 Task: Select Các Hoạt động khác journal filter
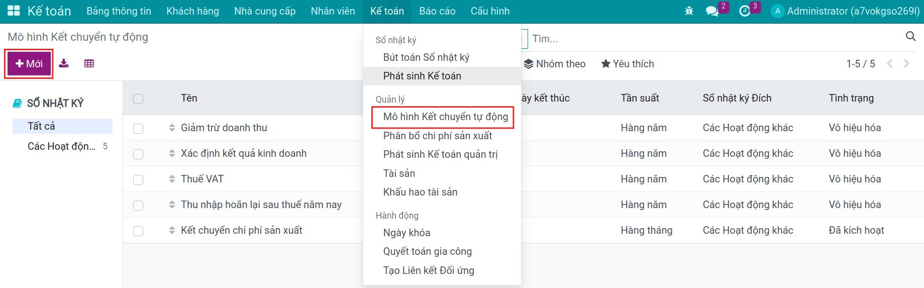pos(62,146)
